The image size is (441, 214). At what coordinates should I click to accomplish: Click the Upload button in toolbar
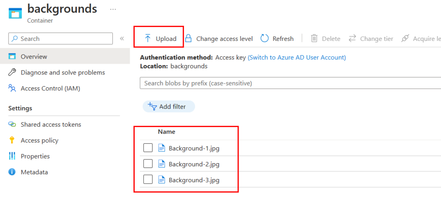tap(160, 39)
